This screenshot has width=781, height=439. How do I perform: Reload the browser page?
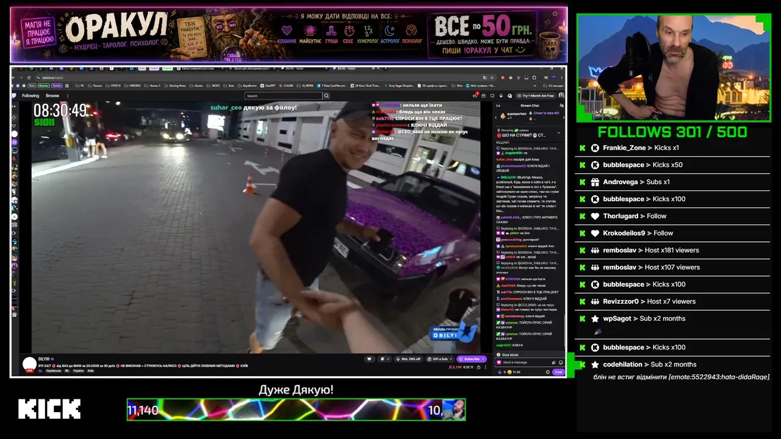(29, 77)
